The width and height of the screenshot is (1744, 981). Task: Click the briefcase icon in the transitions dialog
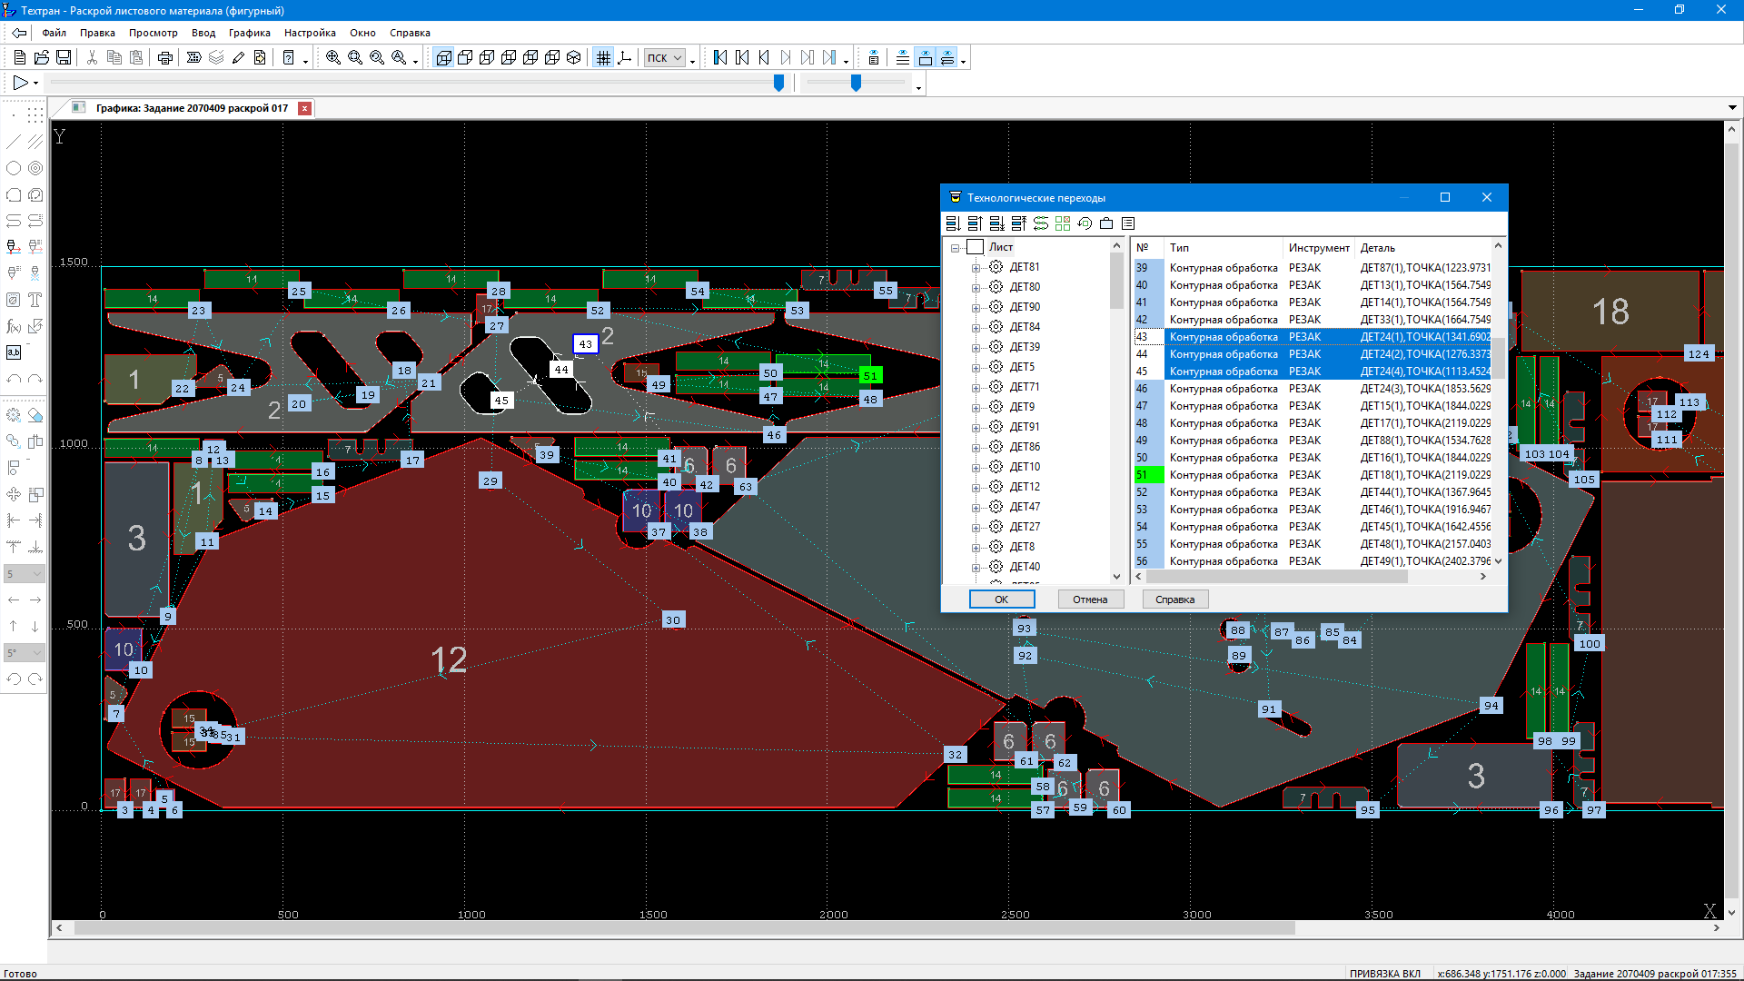pyautogui.click(x=1106, y=223)
